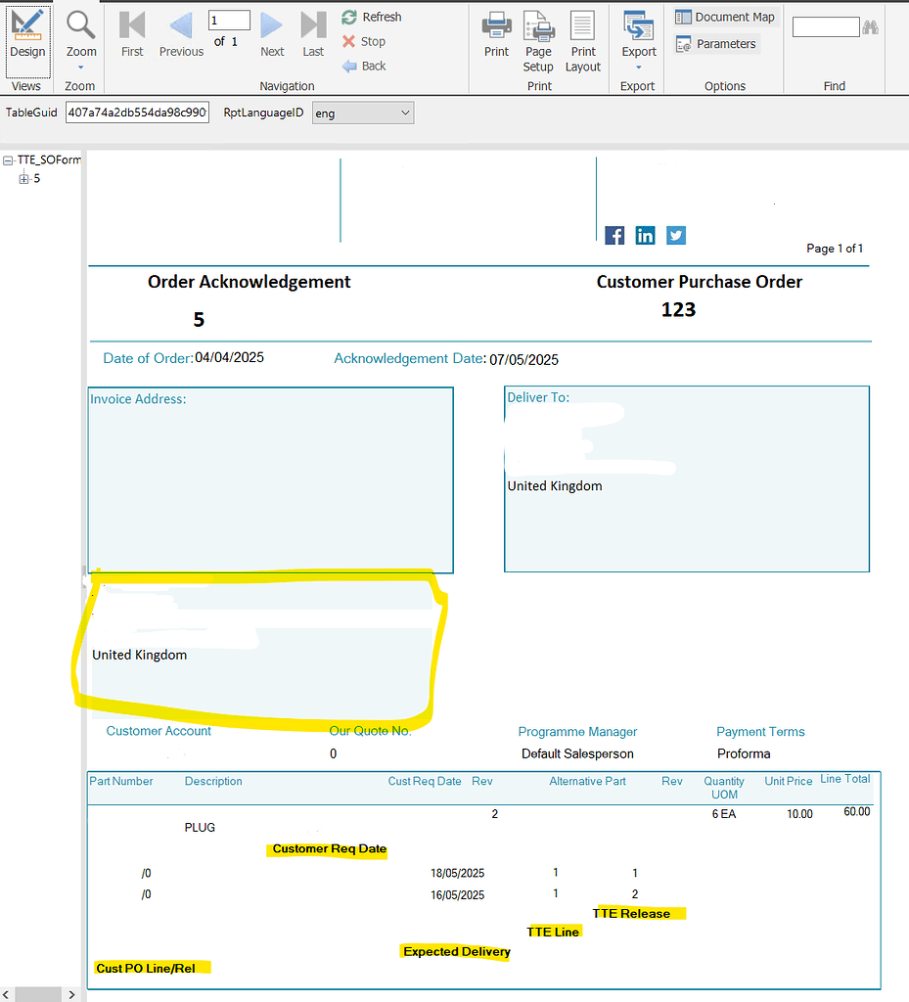Open the Print dialog icon
Viewport: 909px width, 1002px height.
pyautogui.click(x=496, y=31)
